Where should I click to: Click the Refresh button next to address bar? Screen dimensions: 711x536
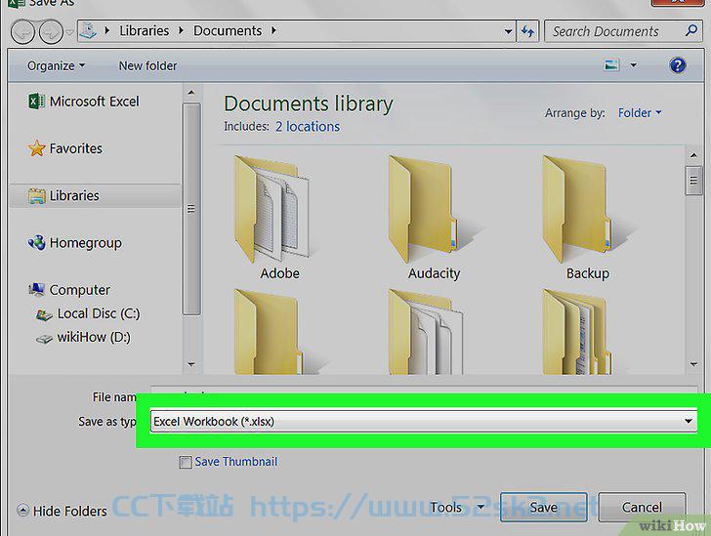click(527, 31)
